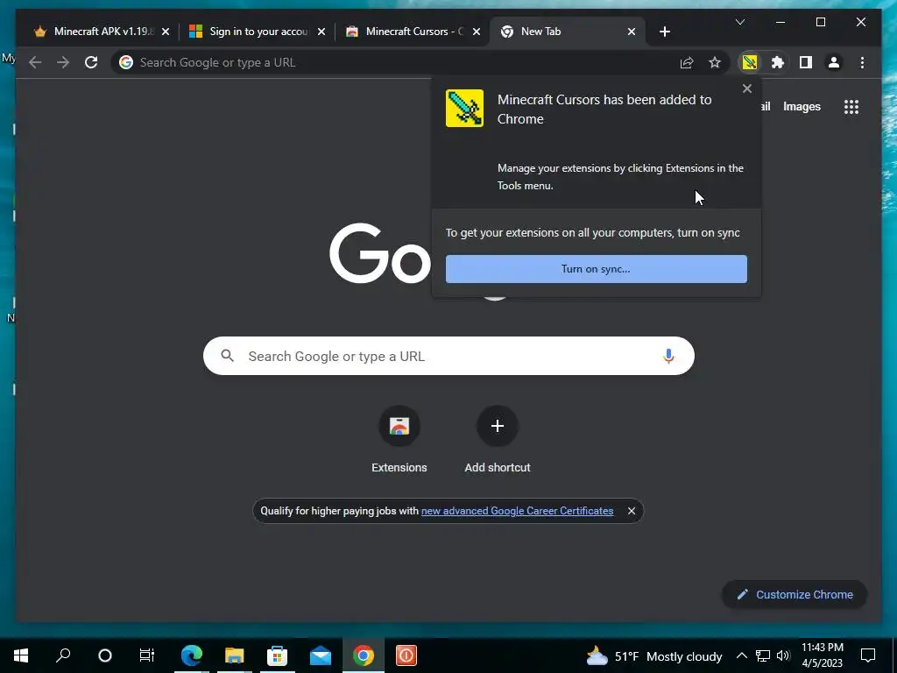The height and width of the screenshot is (673, 897).
Task: Open the Images link
Action: pyautogui.click(x=802, y=107)
